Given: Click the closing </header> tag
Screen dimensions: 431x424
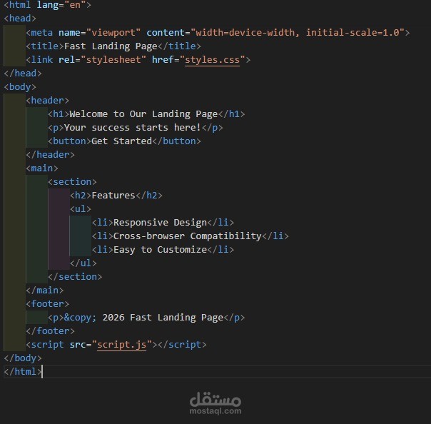Looking at the screenshot, I should pyautogui.click(x=50, y=155).
